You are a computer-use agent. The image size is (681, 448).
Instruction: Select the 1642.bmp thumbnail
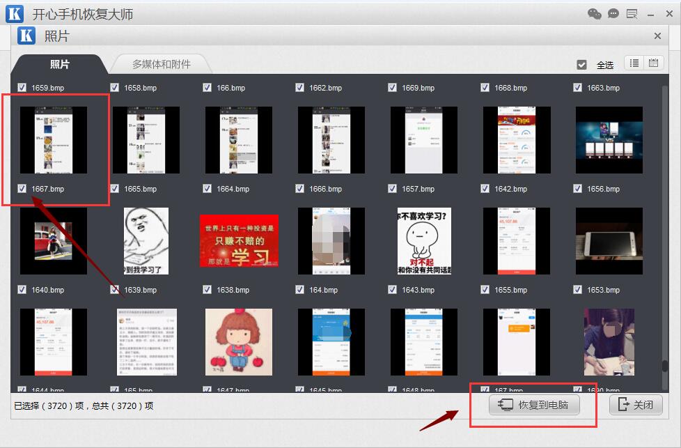click(517, 241)
